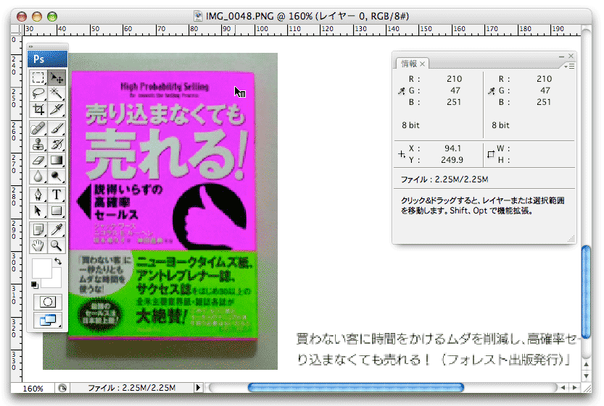Click the horizontal scroll left arrow
This screenshot has width=604, height=406.
pos(563,388)
